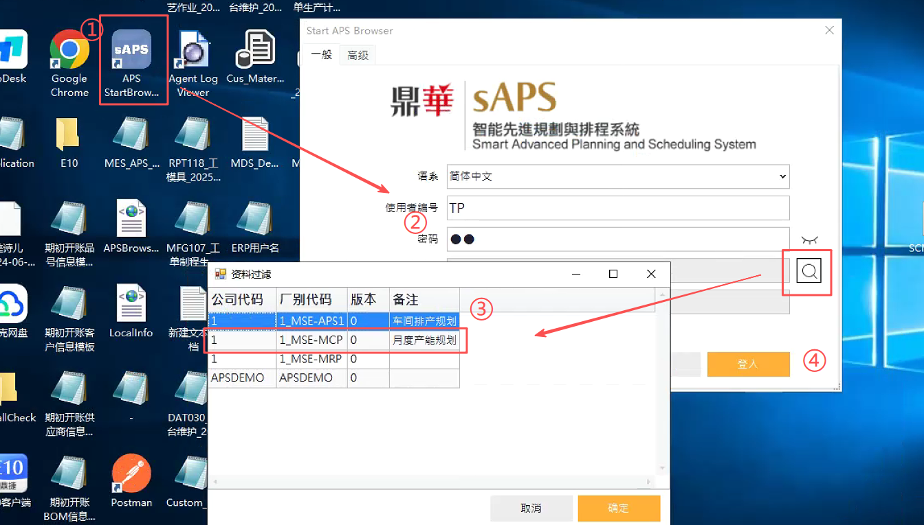The width and height of the screenshot is (924, 525).
Task: Select the 期初开账品号信息模 file icon
Action: point(69,234)
